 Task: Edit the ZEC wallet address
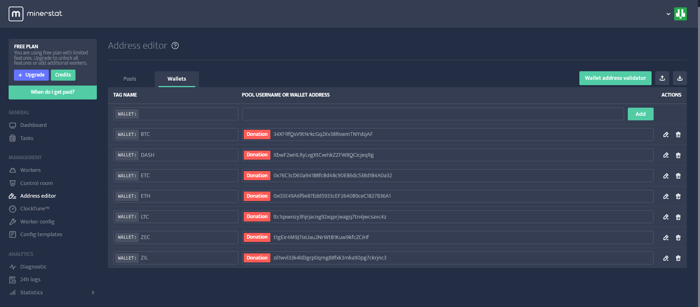666,237
